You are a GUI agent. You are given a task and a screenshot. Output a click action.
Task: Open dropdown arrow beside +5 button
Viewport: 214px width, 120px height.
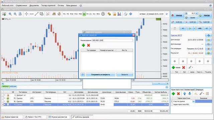[210, 28]
